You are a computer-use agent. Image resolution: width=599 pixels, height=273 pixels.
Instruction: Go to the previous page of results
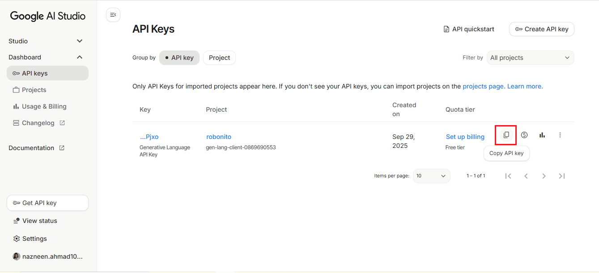coord(526,176)
